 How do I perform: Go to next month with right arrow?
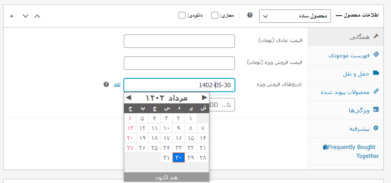point(204,98)
